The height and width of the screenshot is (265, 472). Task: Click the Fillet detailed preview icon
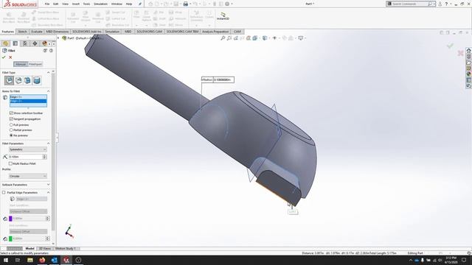(x=45, y=51)
